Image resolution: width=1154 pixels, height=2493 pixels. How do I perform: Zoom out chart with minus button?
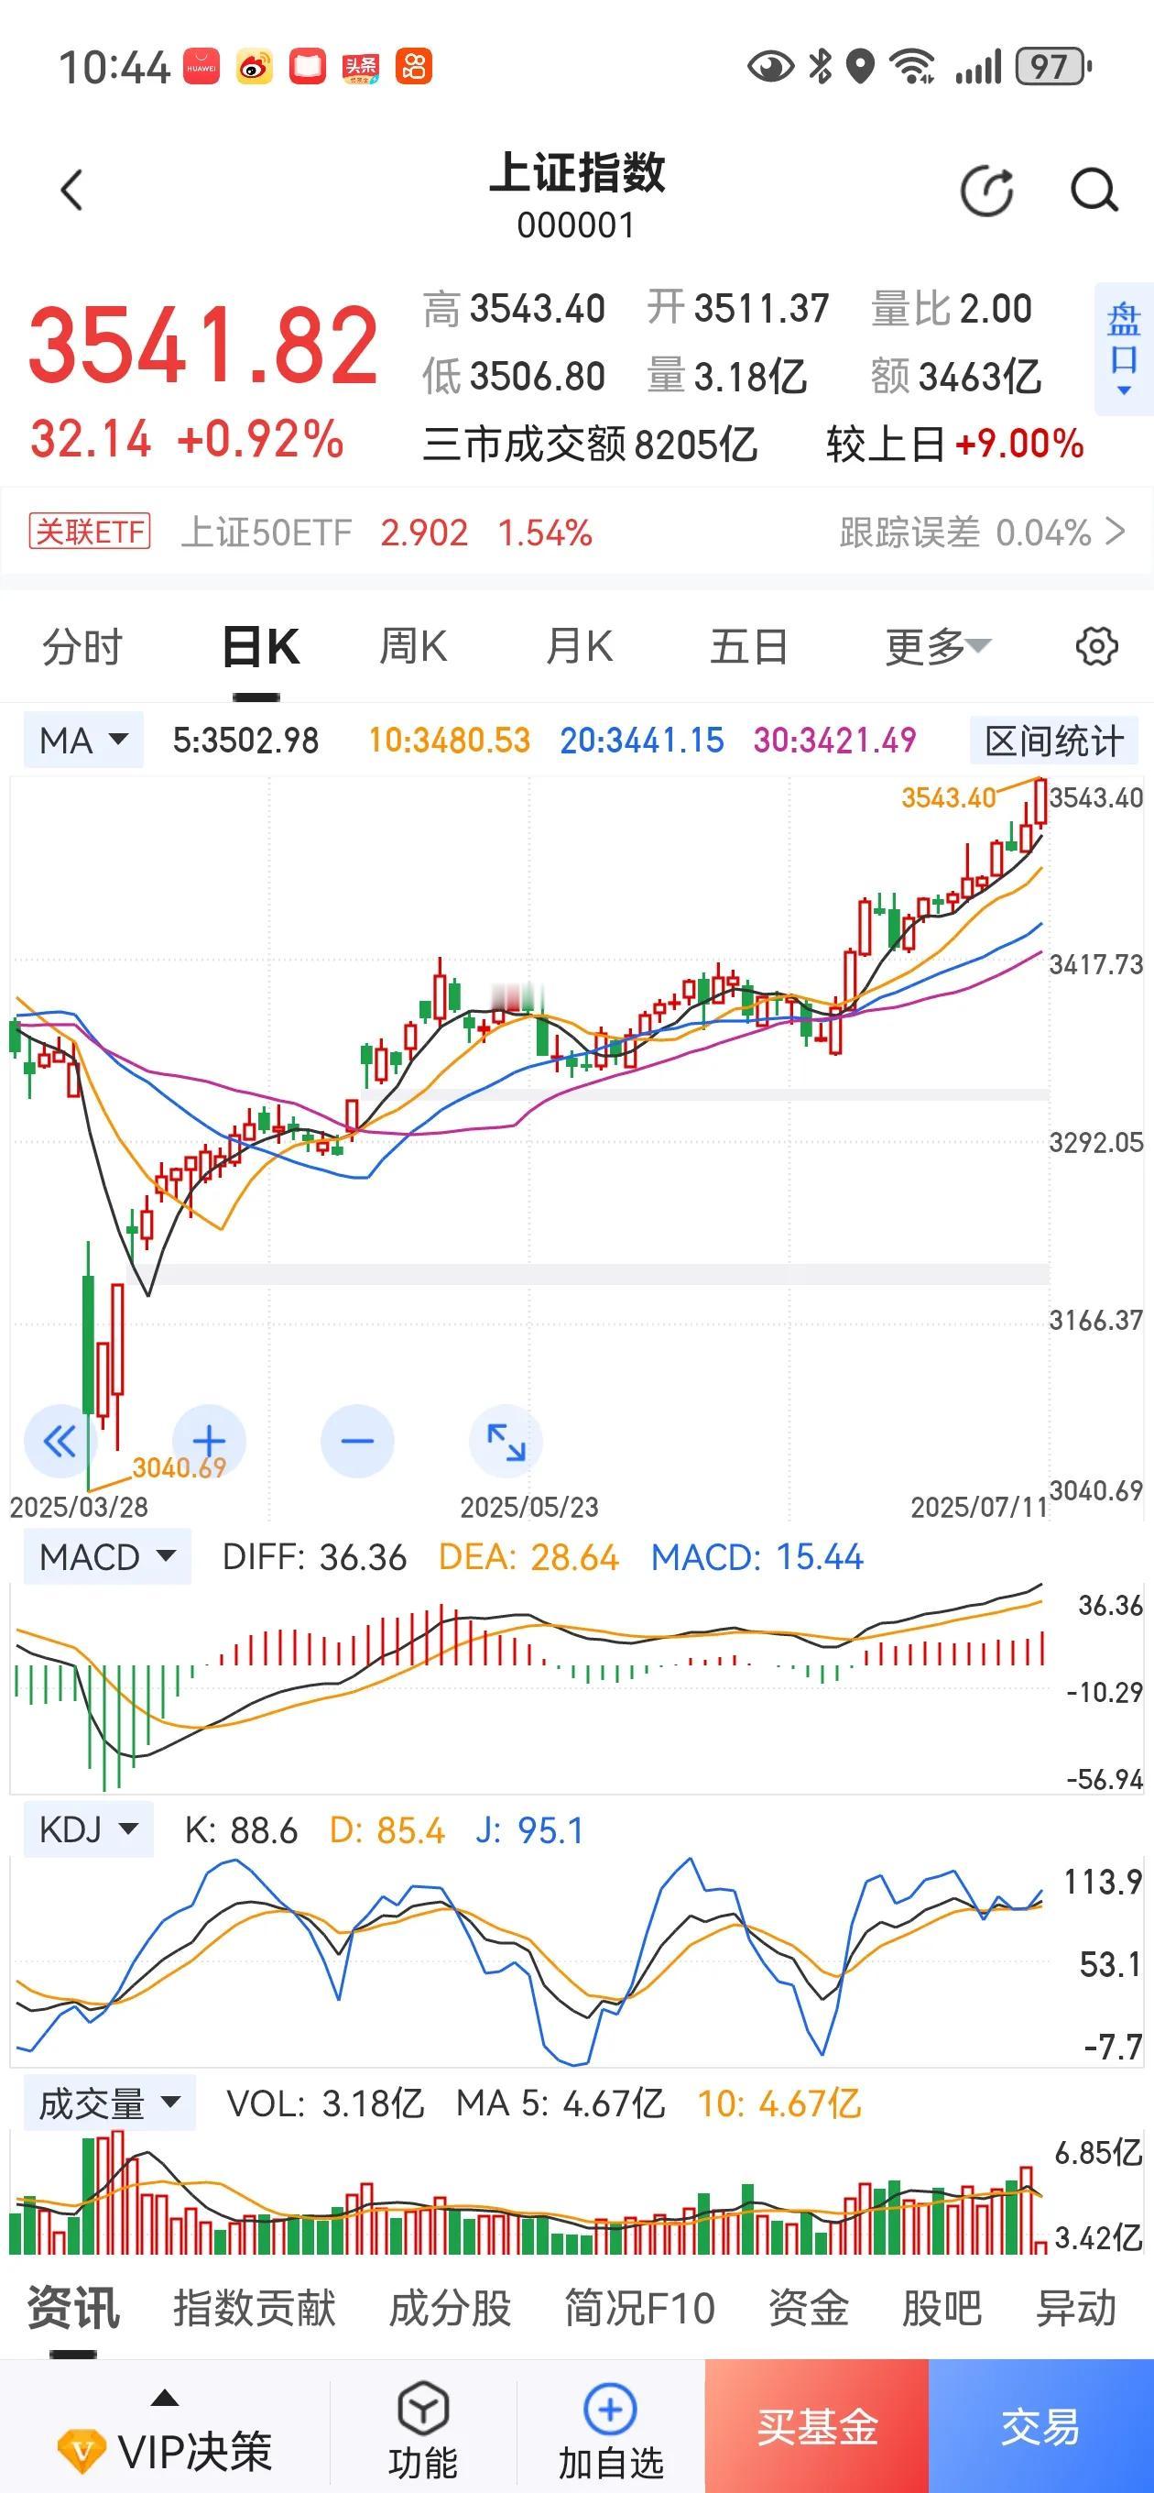tap(357, 1441)
